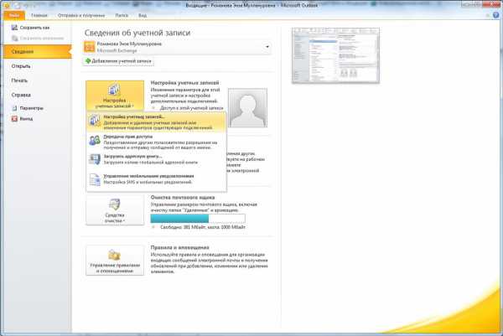The image size is (503, 336).
Task: Click the Правила и оповещения heading
Action: (x=179, y=247)
